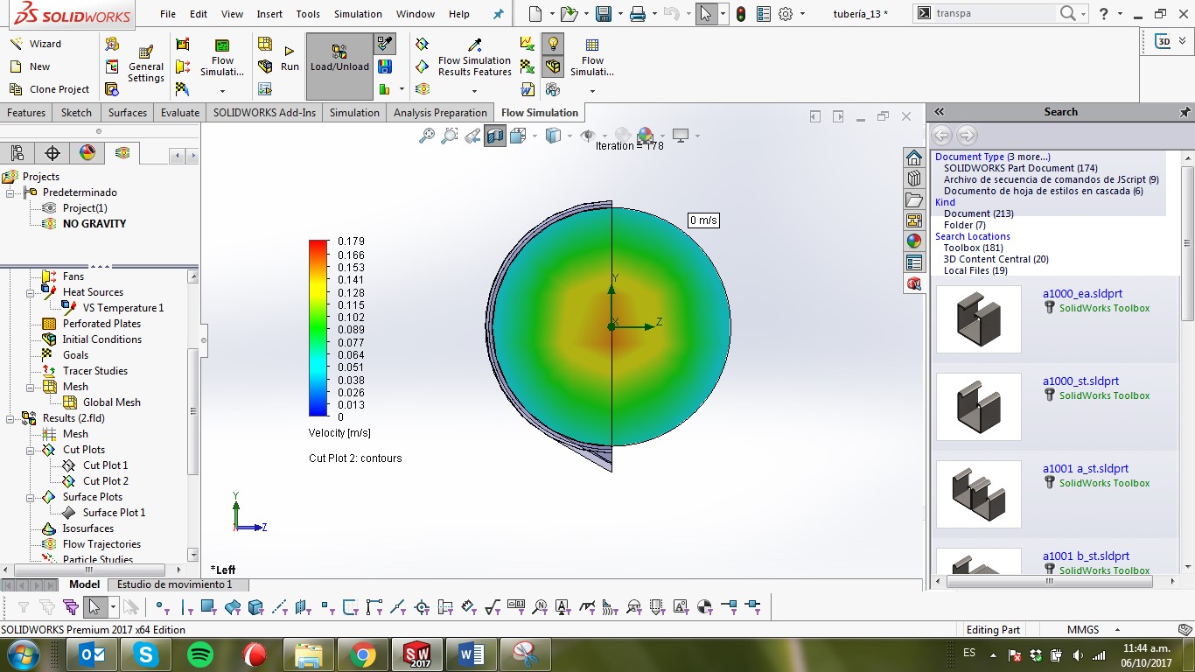Toggle the lighting bulb icon in ribbon

tap(553, 45)
